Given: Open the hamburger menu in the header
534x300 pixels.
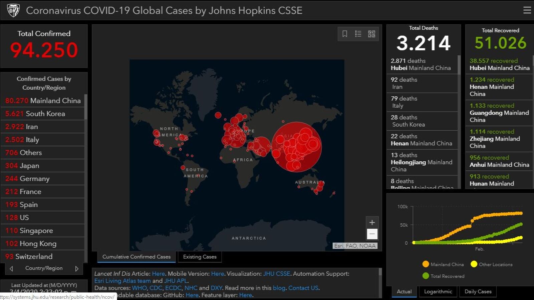Looking at the screenshot, I should 527,10.
